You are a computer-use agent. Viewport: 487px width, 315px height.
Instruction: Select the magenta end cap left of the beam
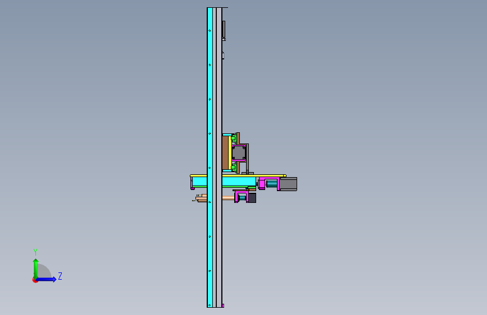192,183
